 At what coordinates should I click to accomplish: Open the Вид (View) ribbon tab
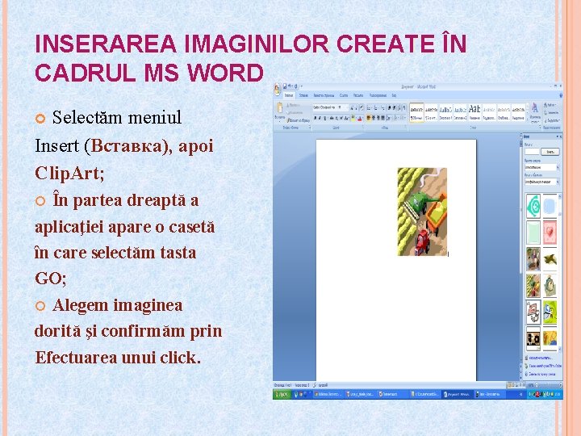[x=394, y=95]
